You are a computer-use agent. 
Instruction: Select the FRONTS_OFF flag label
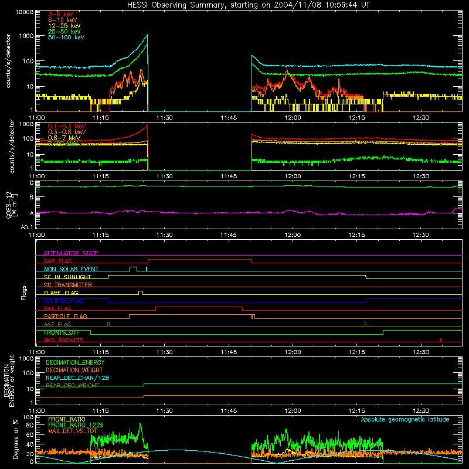62,332
